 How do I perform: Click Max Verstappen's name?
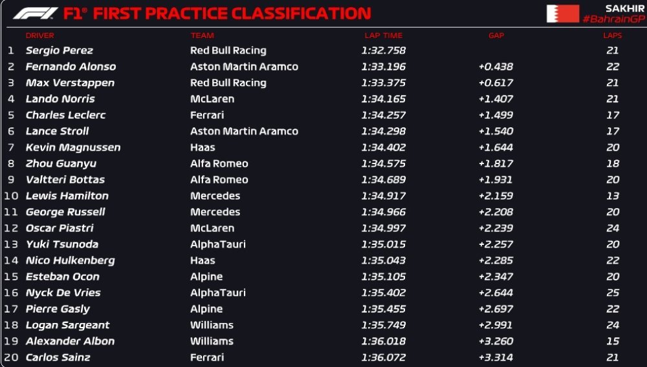70,83
